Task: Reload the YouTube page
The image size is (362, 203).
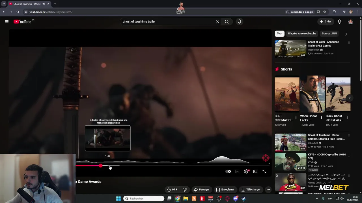Action: click(x=18, y=12)
